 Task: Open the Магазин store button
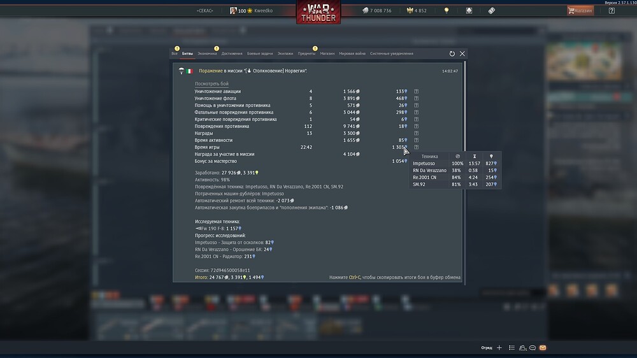point(580,11)
